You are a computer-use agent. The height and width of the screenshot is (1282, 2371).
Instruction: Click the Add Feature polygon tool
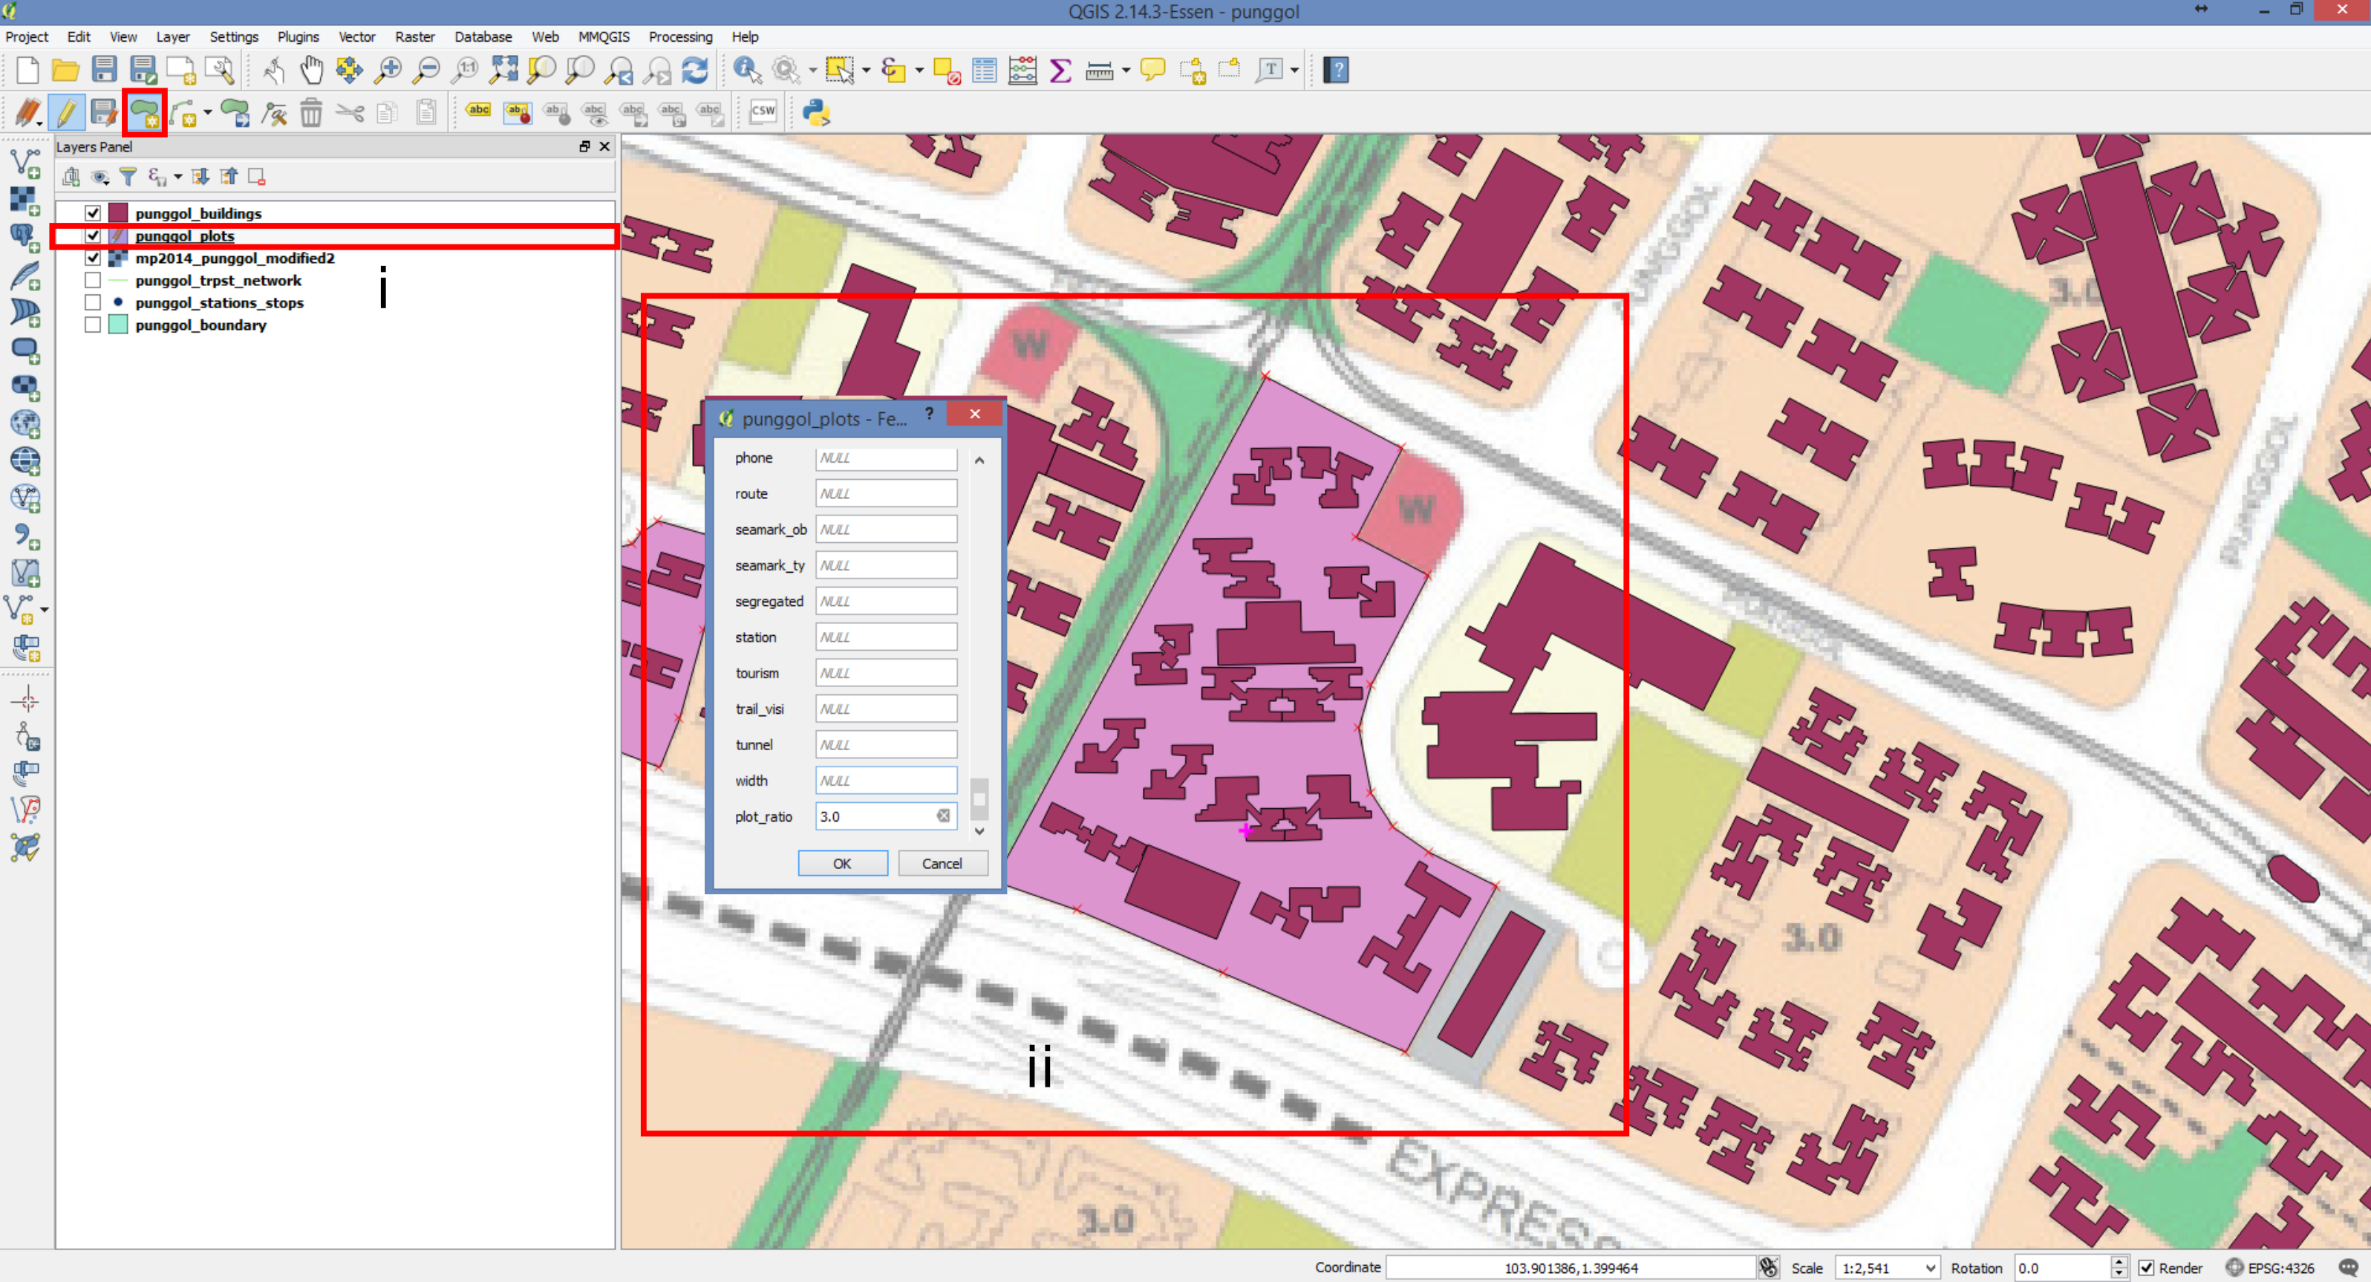[145, 114]
